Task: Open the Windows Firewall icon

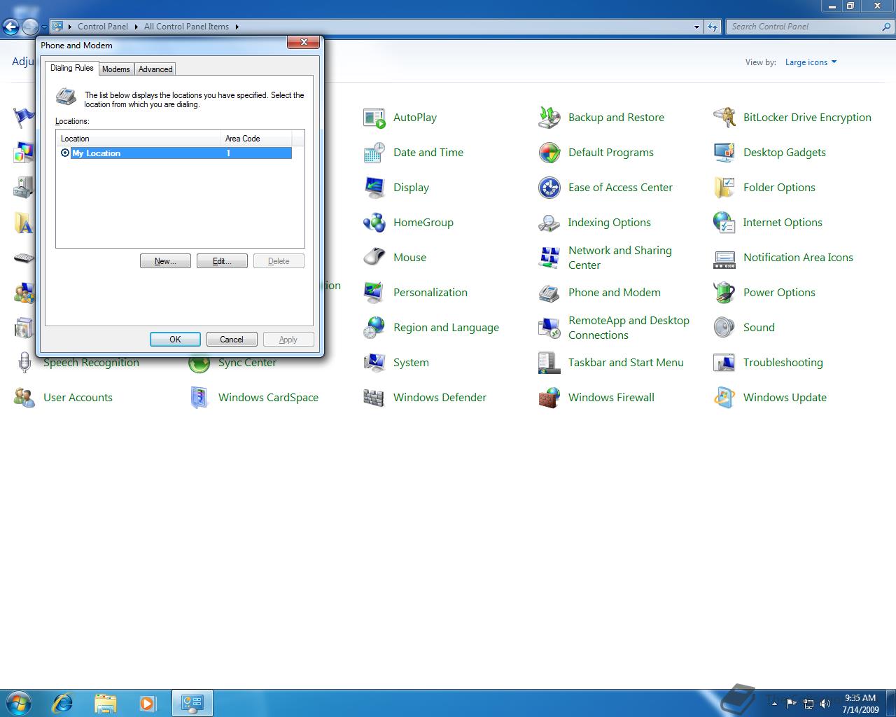Action: [x=549, y=398]
